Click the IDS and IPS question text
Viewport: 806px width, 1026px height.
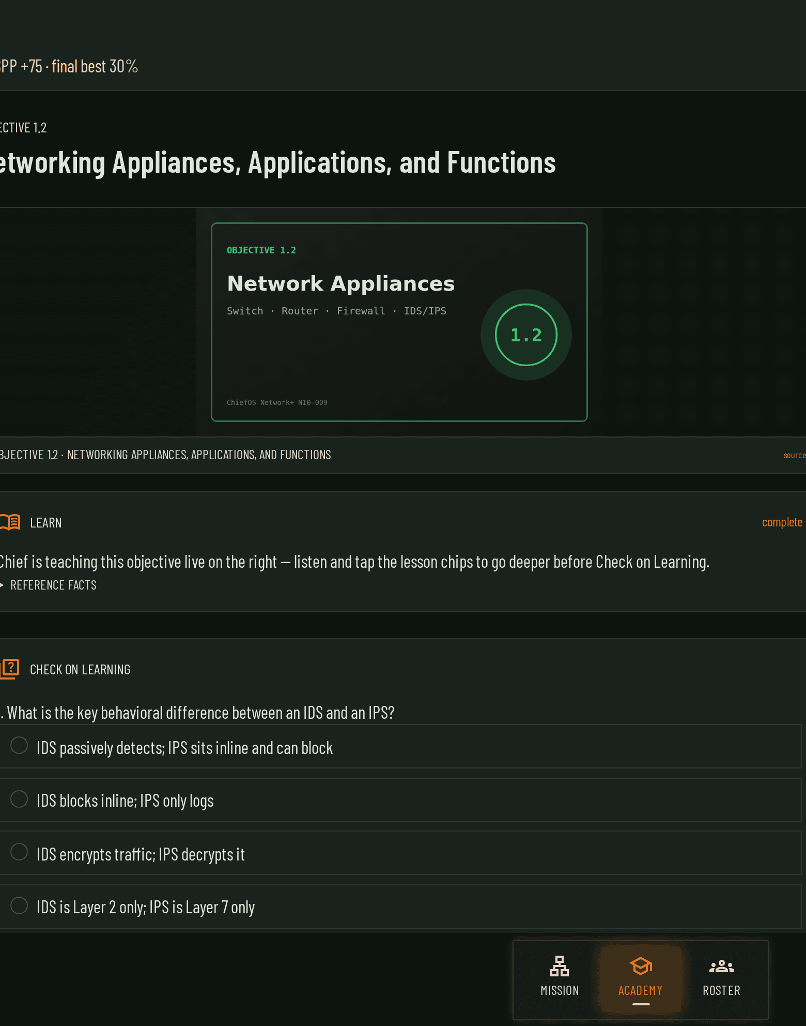tap(198, 713)
